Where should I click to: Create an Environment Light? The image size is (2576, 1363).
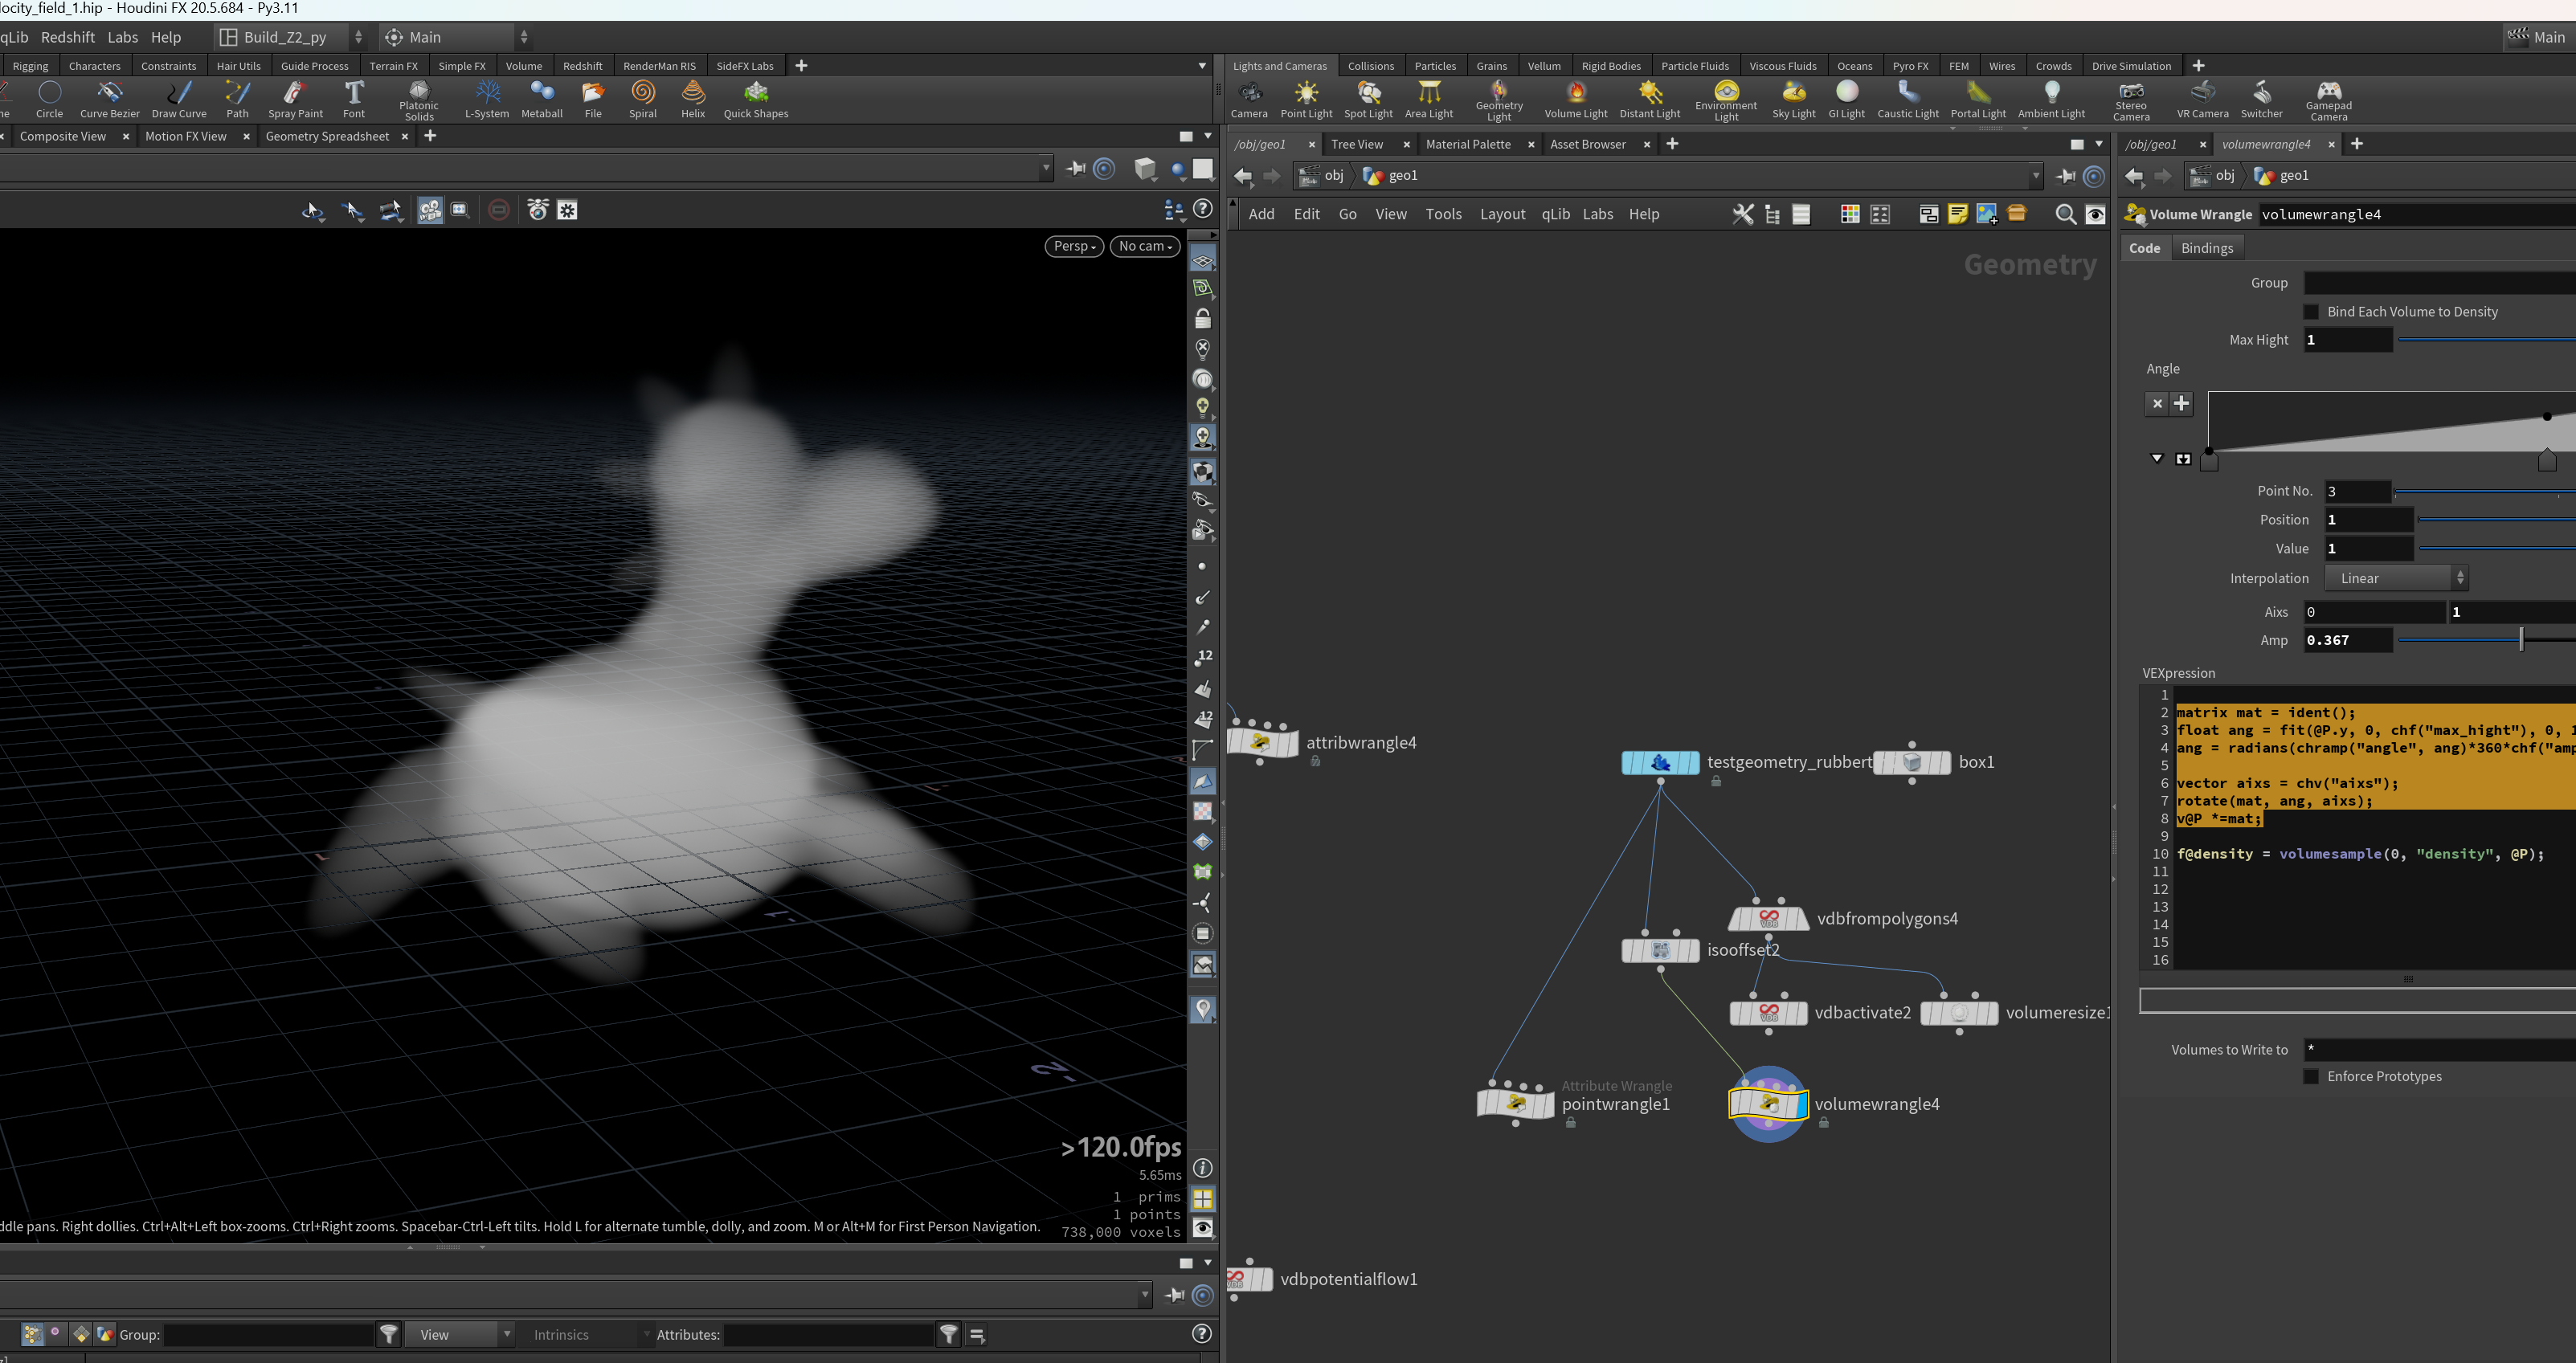(x=1726, y=101)
